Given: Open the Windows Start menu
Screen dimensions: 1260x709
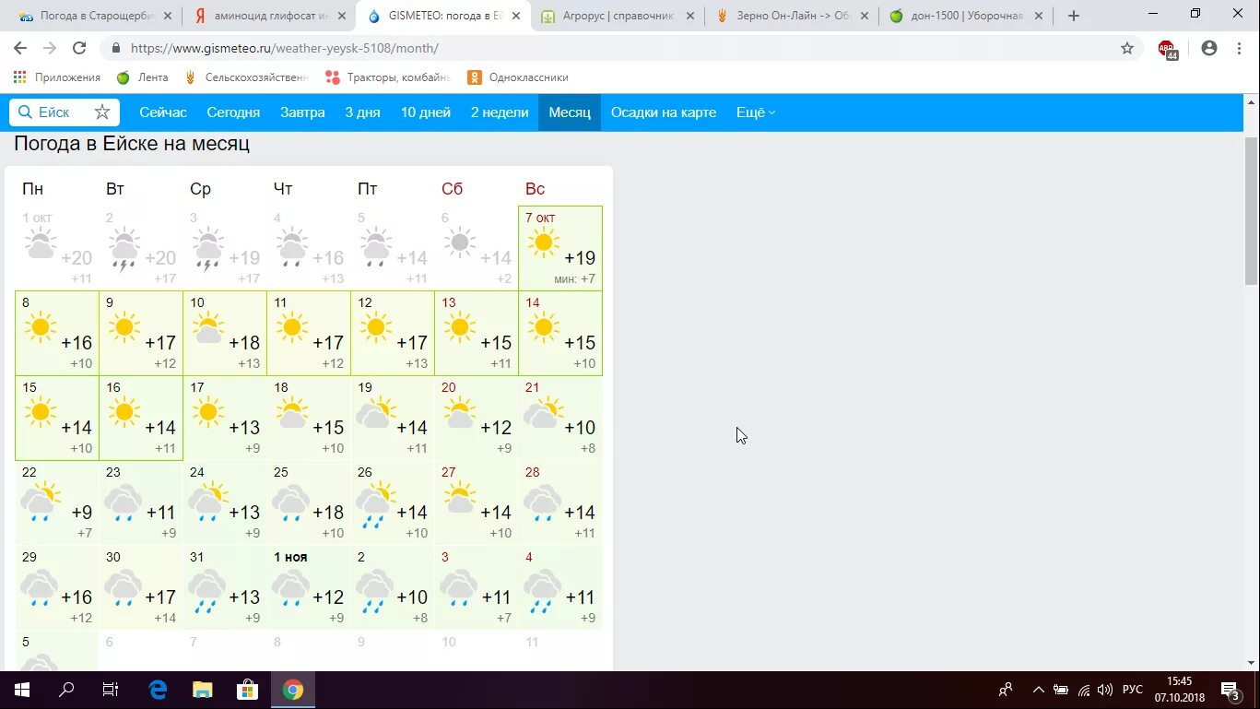Looking at the screenshot, I should [22, 690].
